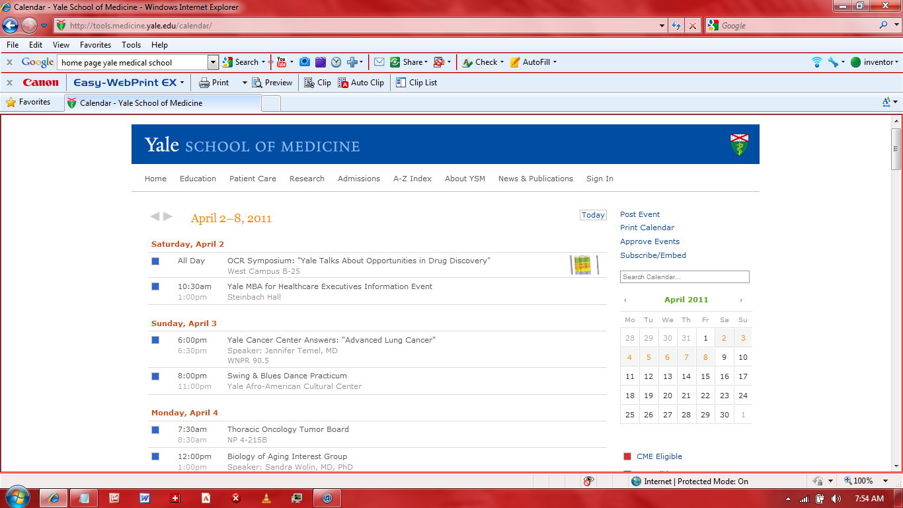
Task: Click the browser Forward arrow button
Action: pos(29,26)
